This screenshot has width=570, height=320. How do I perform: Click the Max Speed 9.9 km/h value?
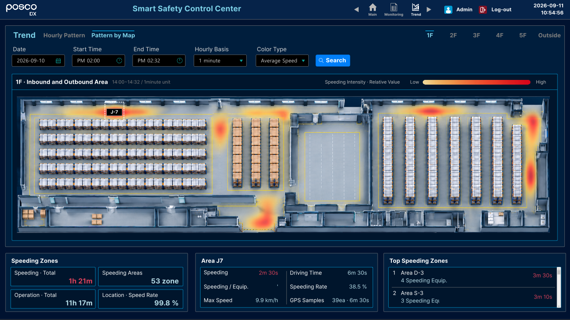266,300
